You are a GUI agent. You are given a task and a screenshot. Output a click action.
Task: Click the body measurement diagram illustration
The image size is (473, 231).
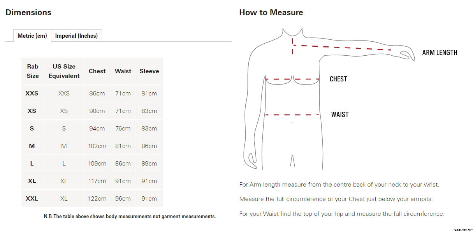click(329, 99)
